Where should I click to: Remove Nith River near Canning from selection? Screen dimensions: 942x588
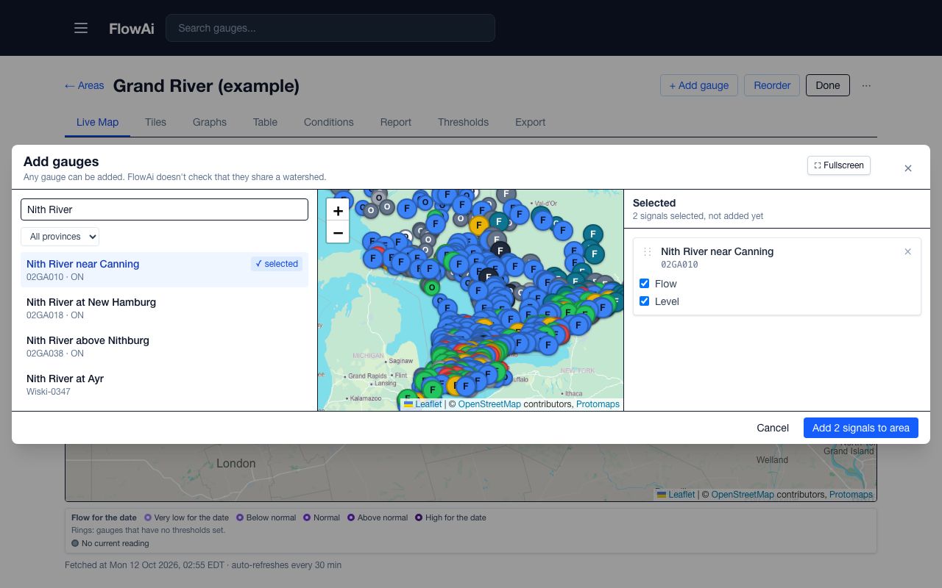(907, 251)
